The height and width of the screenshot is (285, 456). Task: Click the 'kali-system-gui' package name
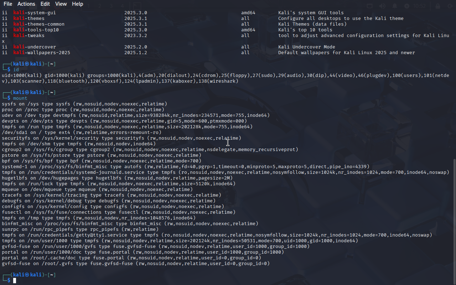pyautogui.click(x=35, y=13)
